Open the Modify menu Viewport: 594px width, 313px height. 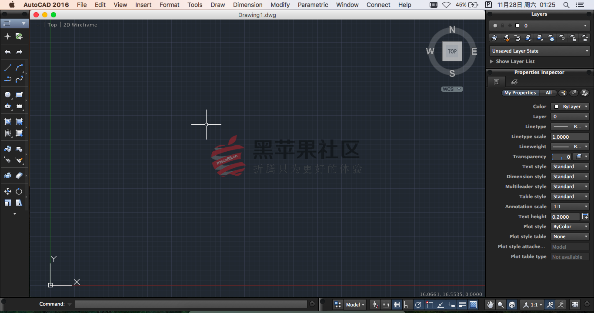tap(280, 5)
